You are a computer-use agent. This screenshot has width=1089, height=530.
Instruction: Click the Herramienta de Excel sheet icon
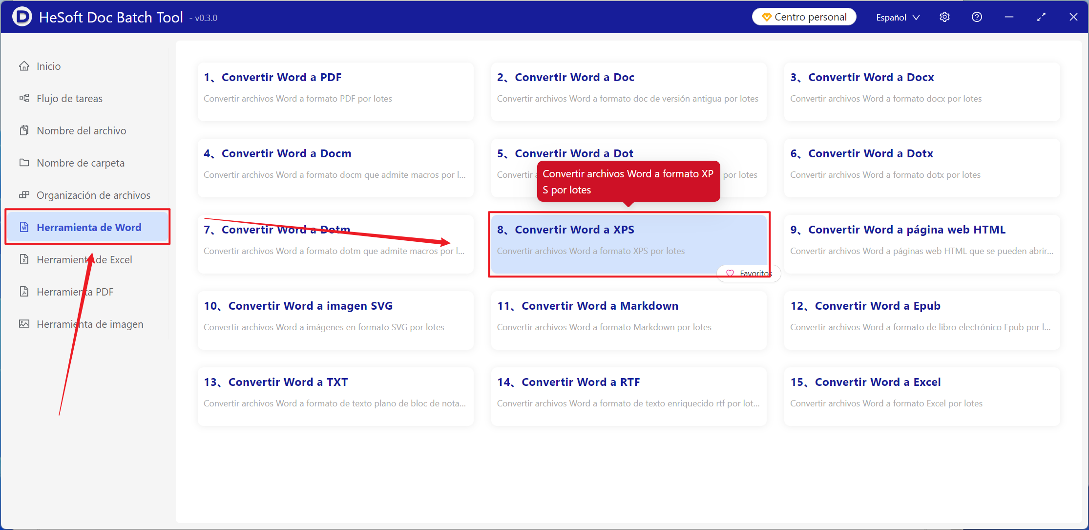click(x=24, y=259)
